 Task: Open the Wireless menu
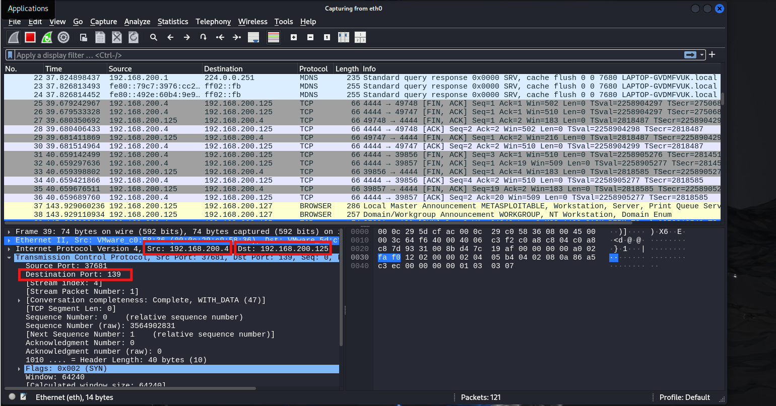click(x=253, y=22)
